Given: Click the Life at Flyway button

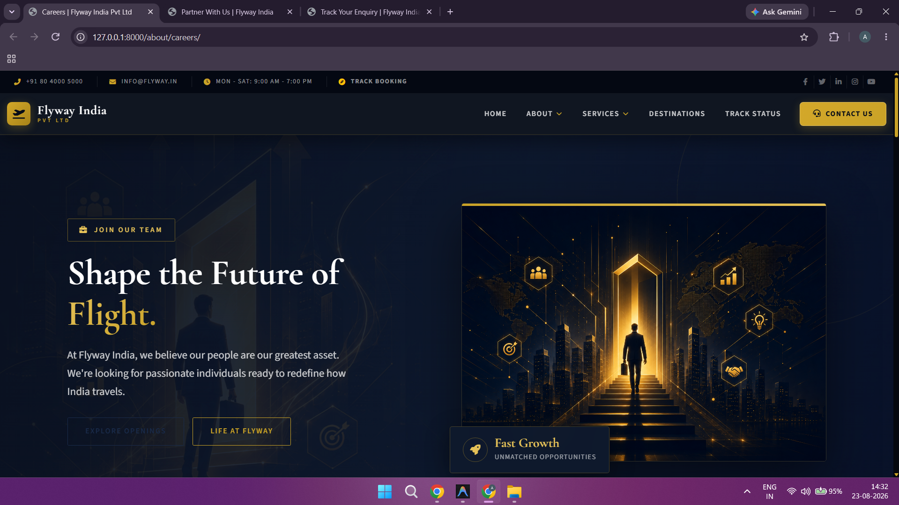Looking at the screenshot, I should coord(242,431).
